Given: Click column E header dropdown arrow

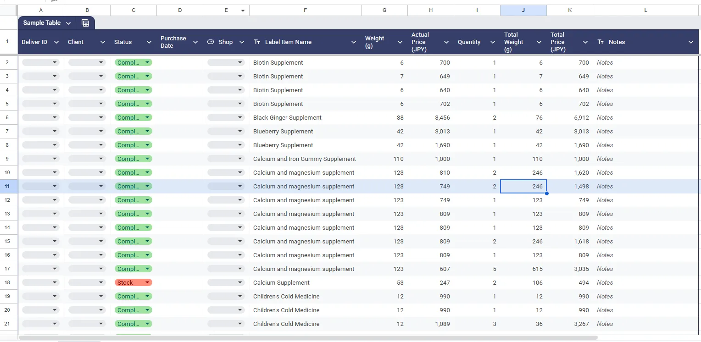Looking at the screenshot, I should pyautogui.click(x=243, y=11).
